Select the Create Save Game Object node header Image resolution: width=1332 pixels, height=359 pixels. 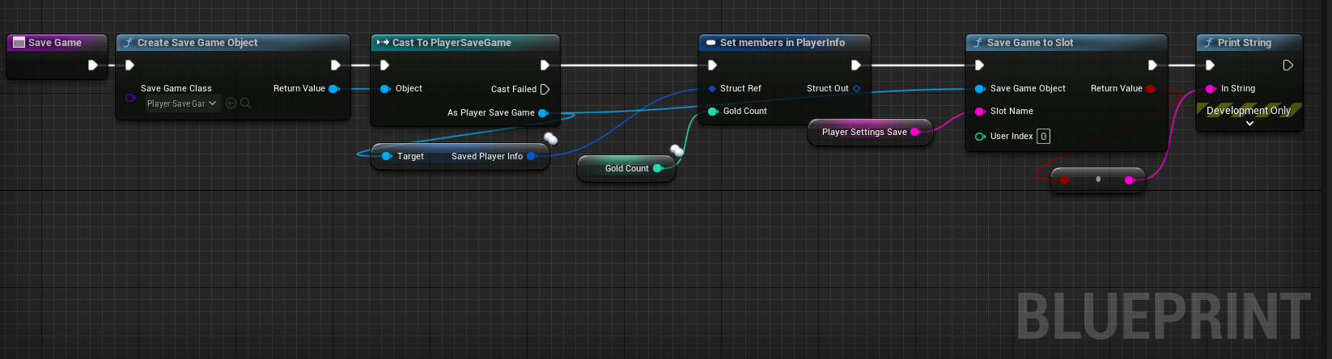point(233,43)
